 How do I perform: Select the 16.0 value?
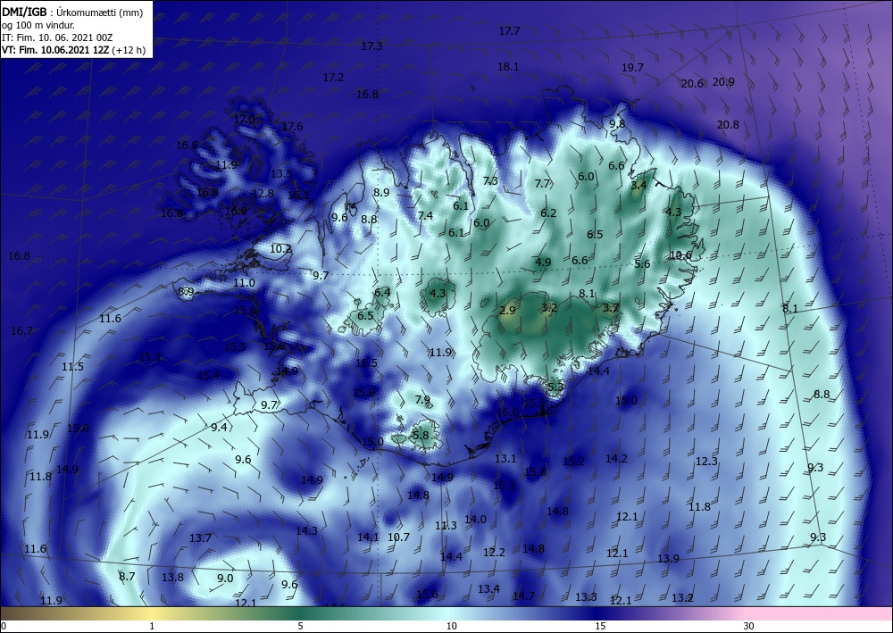(507, 412)
